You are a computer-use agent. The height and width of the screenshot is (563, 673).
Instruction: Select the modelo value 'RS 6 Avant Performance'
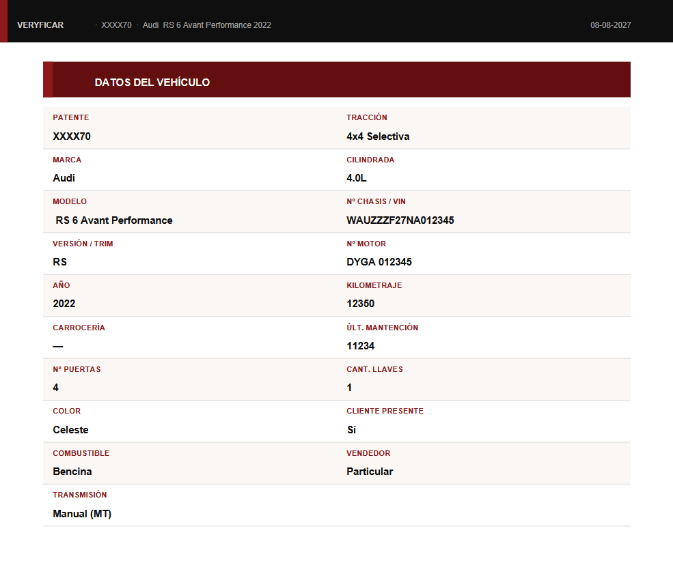click(x=114, y=220)
